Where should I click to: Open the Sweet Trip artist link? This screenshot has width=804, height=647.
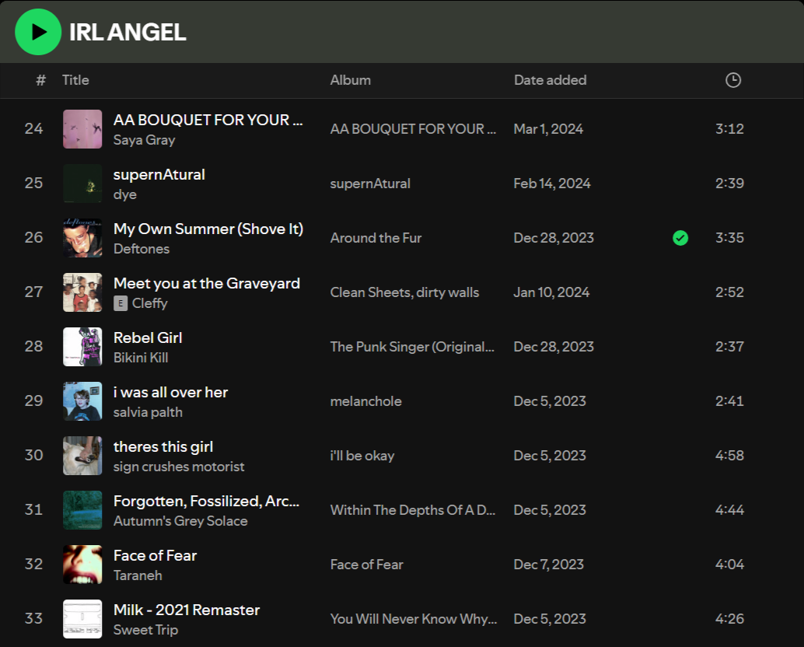(x=145, y=630)
